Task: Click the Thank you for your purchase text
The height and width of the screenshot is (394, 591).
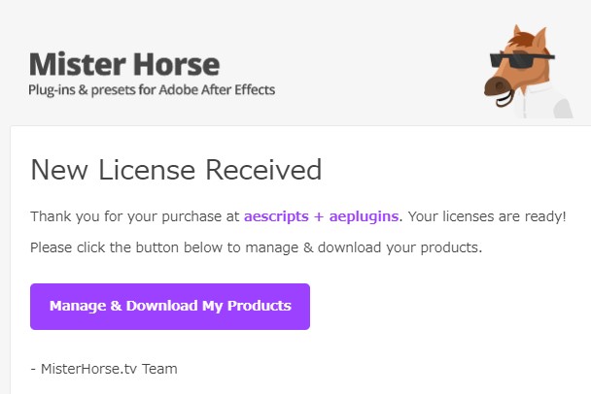Action: [x=134, y=216]
